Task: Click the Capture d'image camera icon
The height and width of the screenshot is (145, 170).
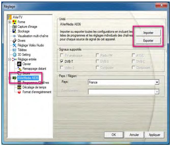Action: [x=14, y=27]
